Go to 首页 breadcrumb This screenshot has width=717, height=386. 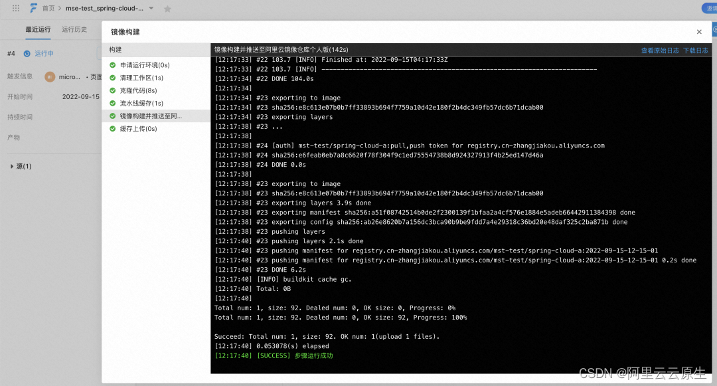tap(48, 8)
